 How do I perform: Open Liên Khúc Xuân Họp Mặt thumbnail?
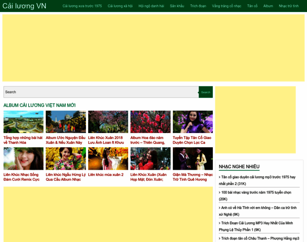click(x=150, y=159)
